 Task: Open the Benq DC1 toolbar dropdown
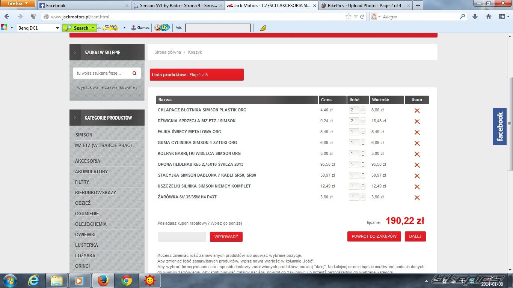click(x=57, y=28)
